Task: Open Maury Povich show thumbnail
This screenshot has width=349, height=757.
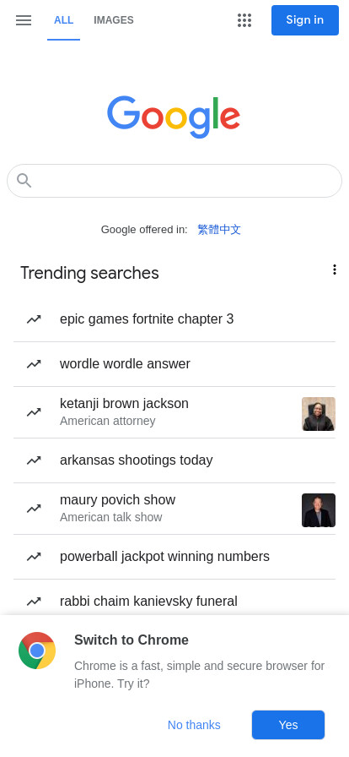Action: pyautogui.click(x=319, y=510)
